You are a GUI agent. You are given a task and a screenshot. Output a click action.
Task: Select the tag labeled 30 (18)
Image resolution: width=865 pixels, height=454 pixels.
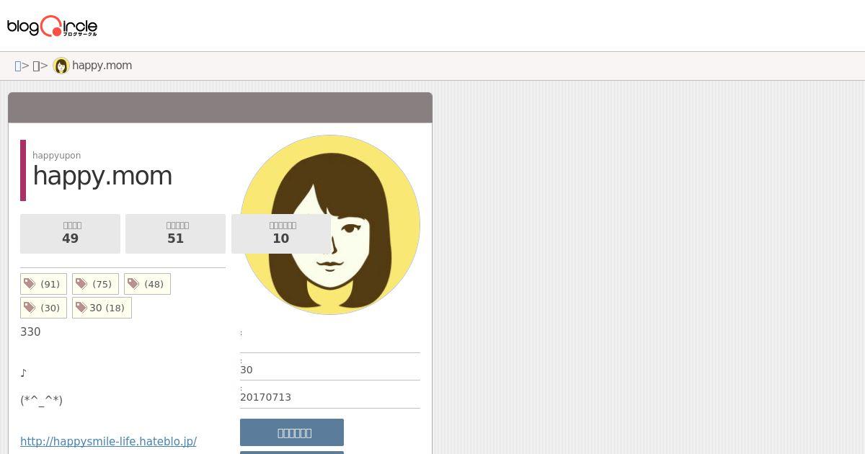pyautogui.click(x=102, y=308)
